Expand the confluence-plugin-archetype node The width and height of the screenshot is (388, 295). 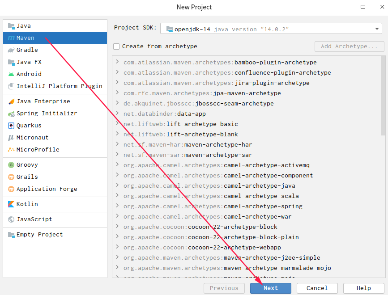[118, 72]
